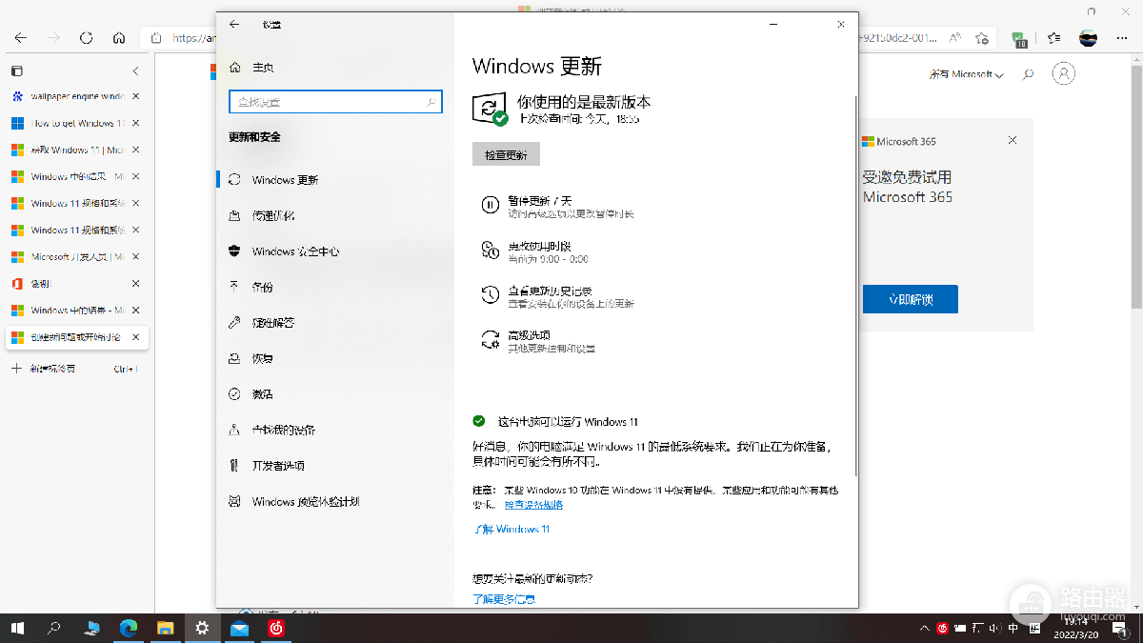Open developer options (开发者选项) page

pyautogui.click(x=335, y=466)
